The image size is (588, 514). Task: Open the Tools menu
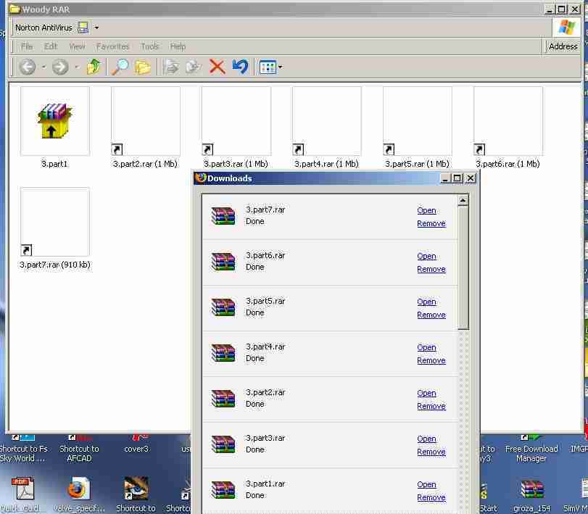pos(149,46)
